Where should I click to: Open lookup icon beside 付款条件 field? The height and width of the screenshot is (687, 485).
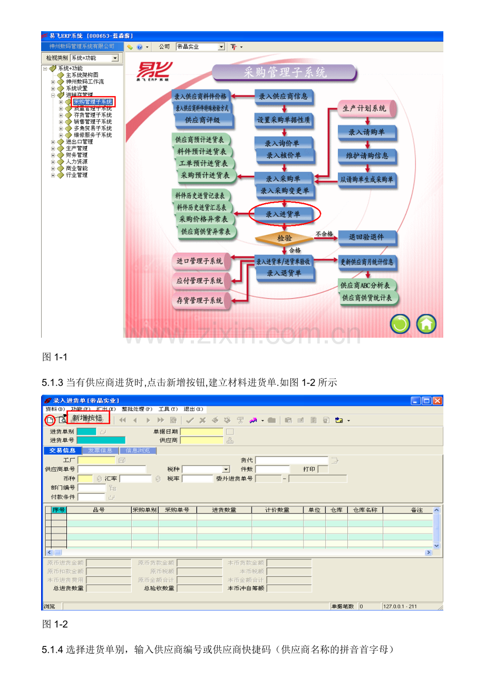click(111, 497)
